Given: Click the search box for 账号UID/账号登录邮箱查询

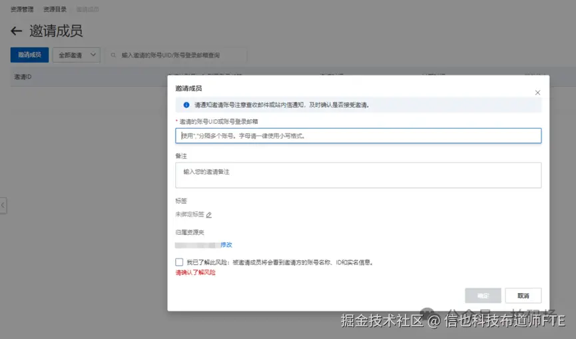Looking at the screenshot, I should [176, 55].
